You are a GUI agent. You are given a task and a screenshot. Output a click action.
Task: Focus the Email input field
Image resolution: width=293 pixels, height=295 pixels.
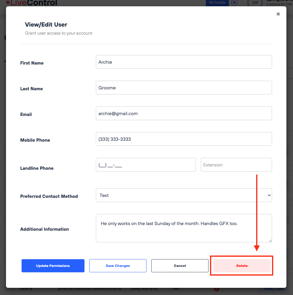184,113
